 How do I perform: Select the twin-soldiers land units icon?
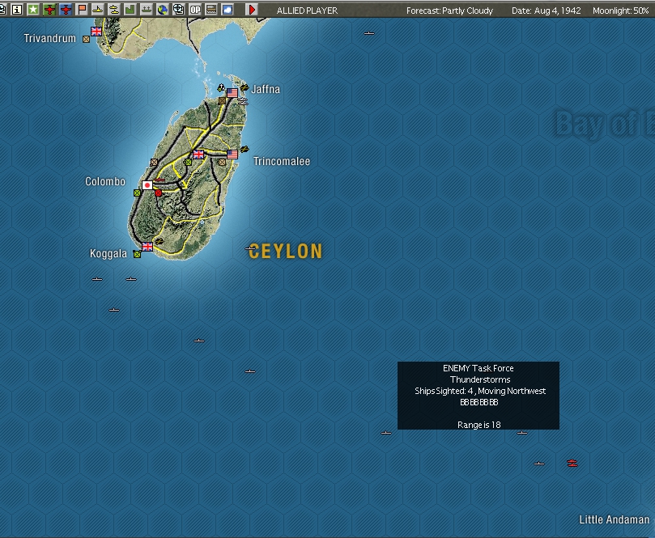point(146,9)
